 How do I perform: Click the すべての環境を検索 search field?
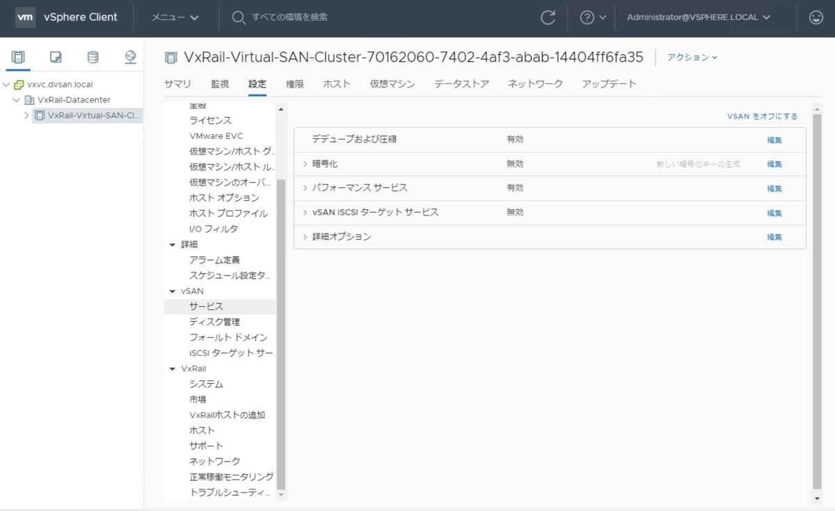tap(289, 17)
